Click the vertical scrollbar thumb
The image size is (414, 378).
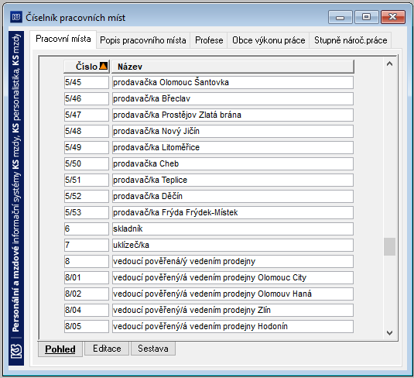(x=389, y=246)
